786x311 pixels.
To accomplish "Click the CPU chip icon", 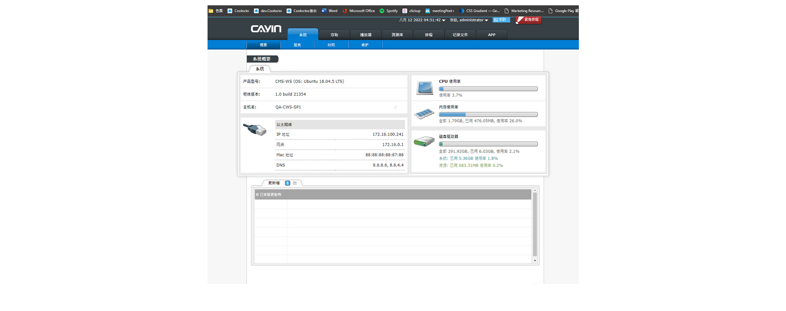I will coord(425,88).
